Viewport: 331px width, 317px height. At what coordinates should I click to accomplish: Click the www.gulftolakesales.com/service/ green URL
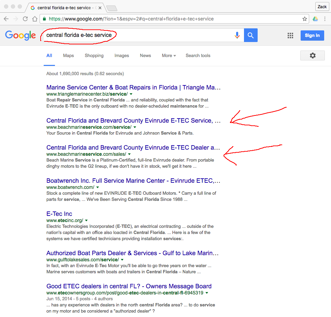(83, 260)
